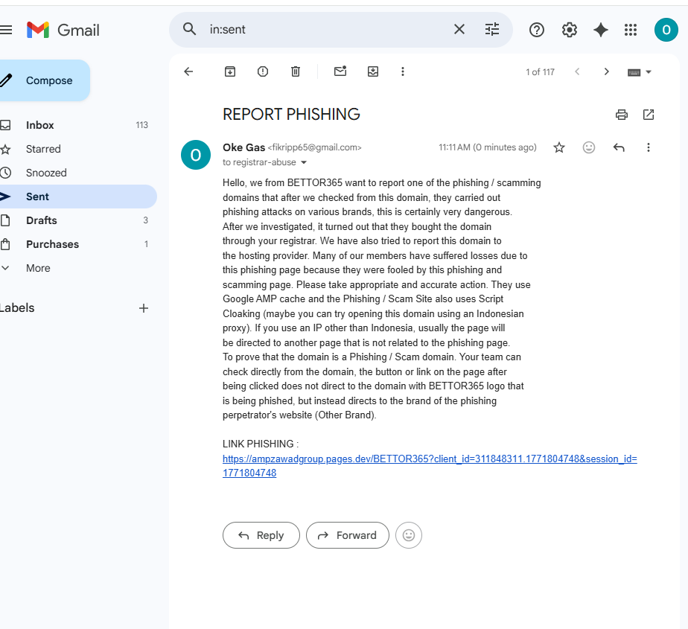688x629 pixels.
Task: Click the Reply button below message
Action: point(261,535)
